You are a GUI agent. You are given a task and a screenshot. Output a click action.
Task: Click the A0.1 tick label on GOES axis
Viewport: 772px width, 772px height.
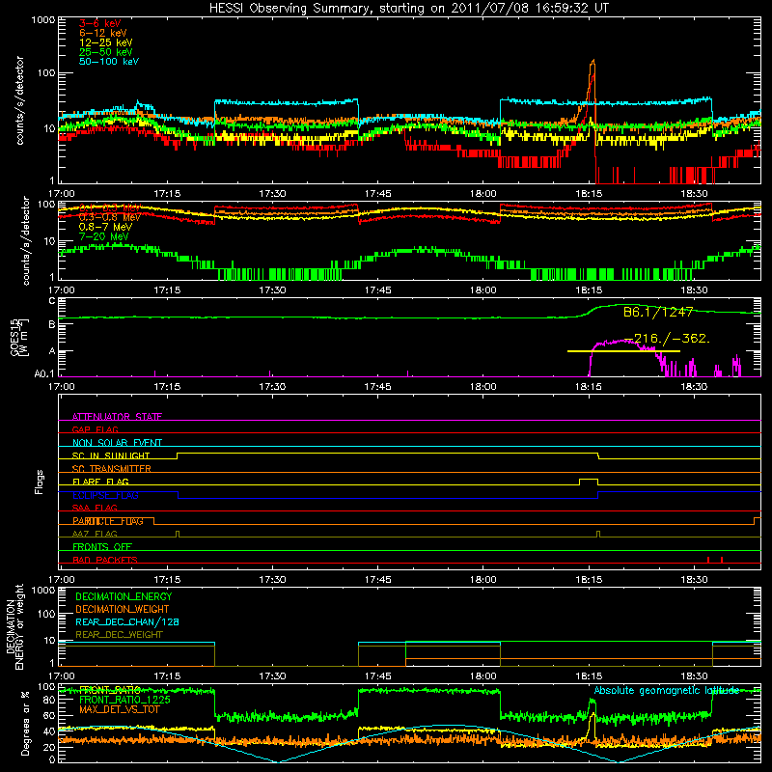click(x=44, y=374)
